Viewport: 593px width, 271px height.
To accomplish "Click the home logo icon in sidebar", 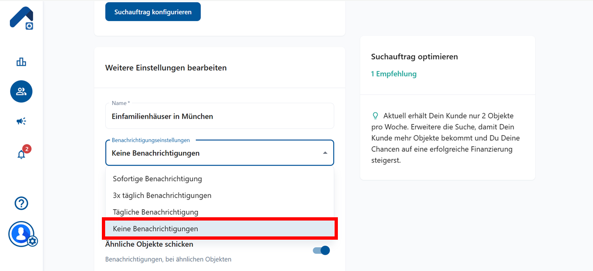I will coord(21,19).
